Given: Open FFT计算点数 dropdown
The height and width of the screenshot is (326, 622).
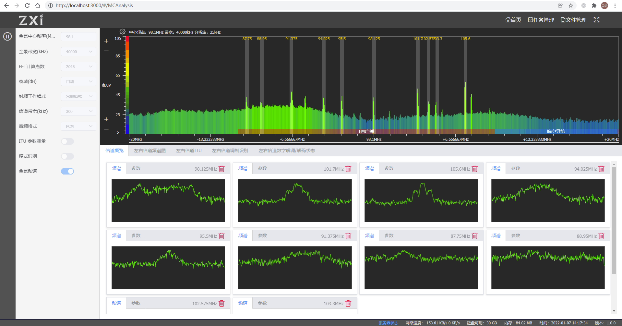Looking at the screenshot, I should click(78, 66).
